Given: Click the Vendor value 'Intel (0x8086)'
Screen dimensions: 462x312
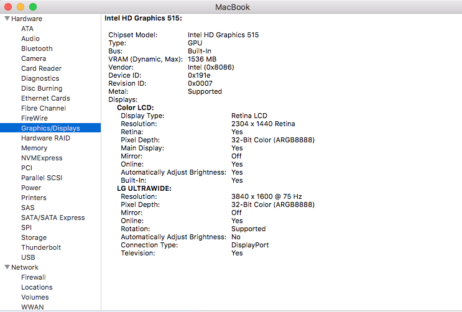Looking at the screenshot, I should [211, 68].
